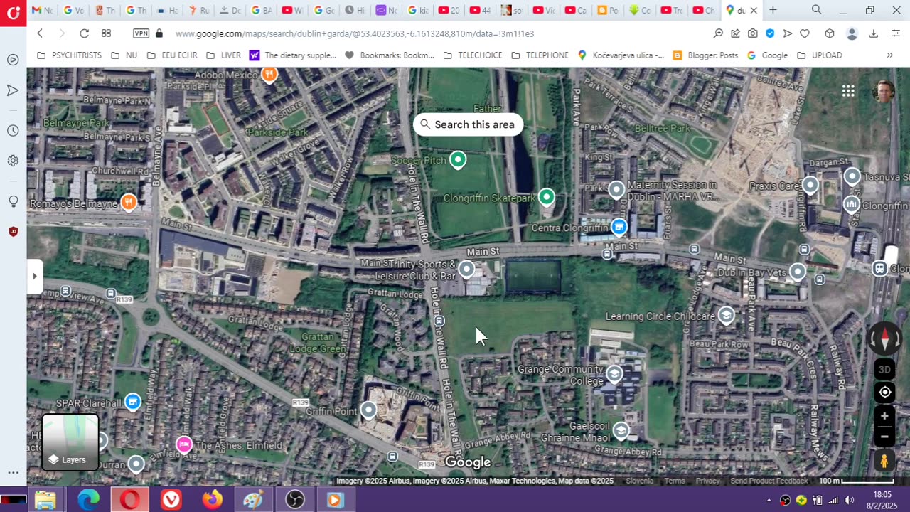
Task: Open Opera sidebar history clock
Action: click(x=13, y=131)
